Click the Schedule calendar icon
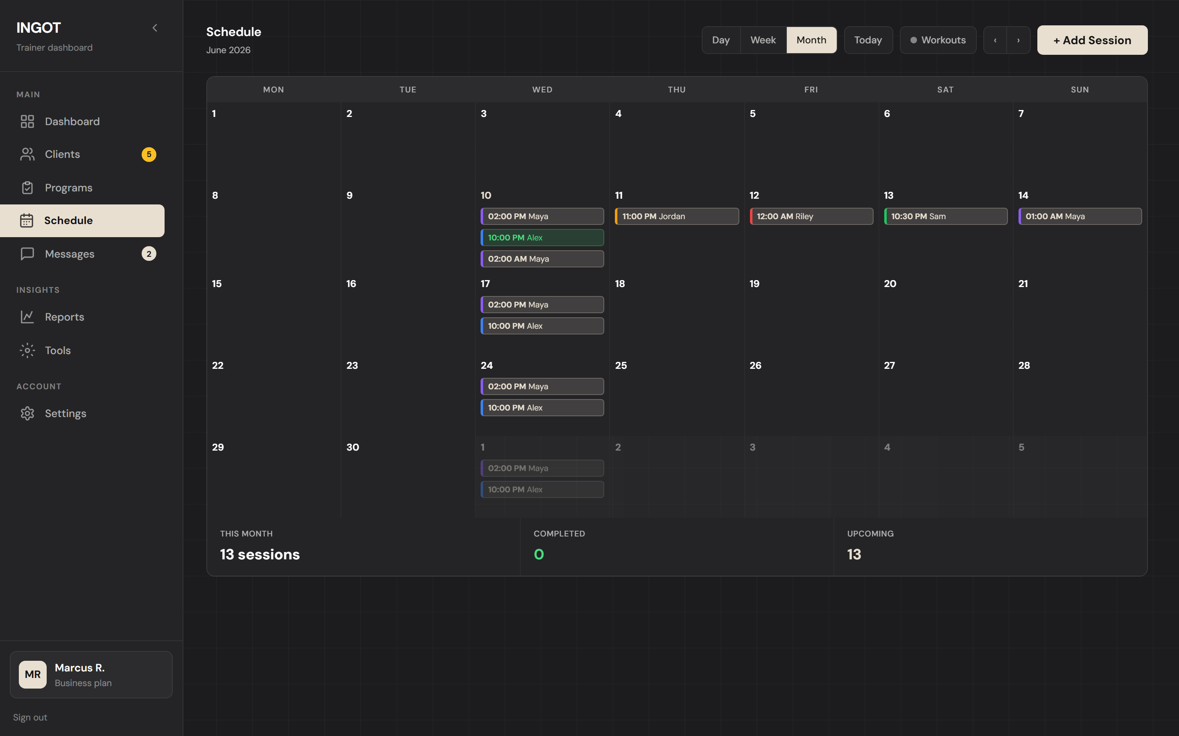Screen dimensions: 1179x736 (26, 220)
